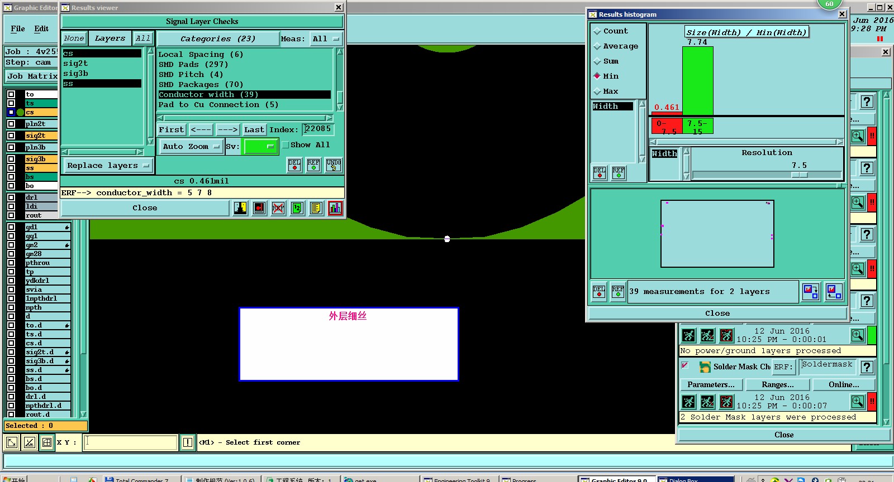This screenshot has width=894, height=482.
Task: Click the green numbered page icon
Action: [x=297, y=208]
